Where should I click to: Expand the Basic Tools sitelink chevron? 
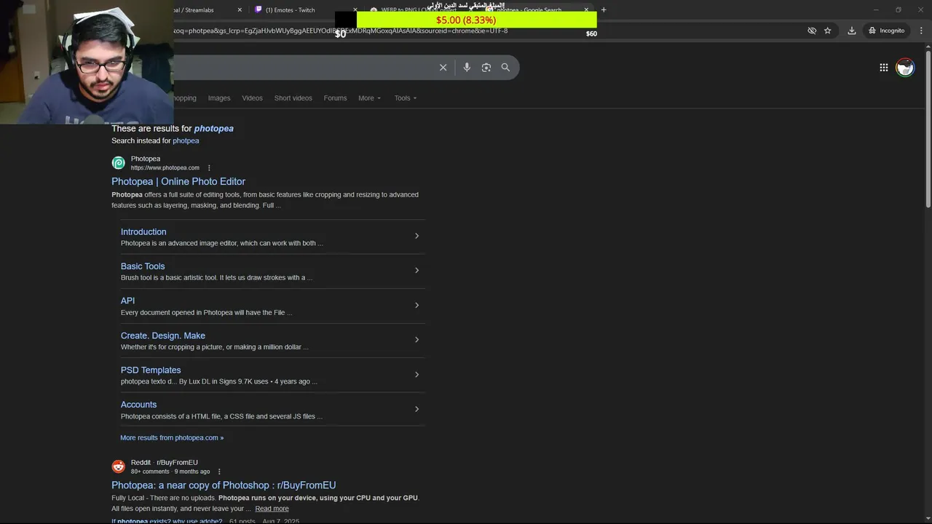(416, 271)
